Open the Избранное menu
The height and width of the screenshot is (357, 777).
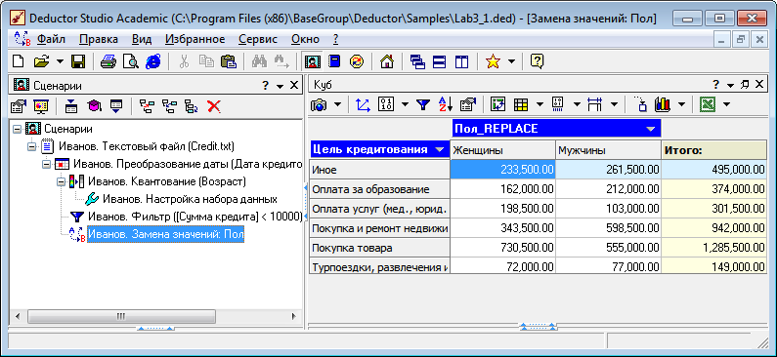click(x=195, y=39)
